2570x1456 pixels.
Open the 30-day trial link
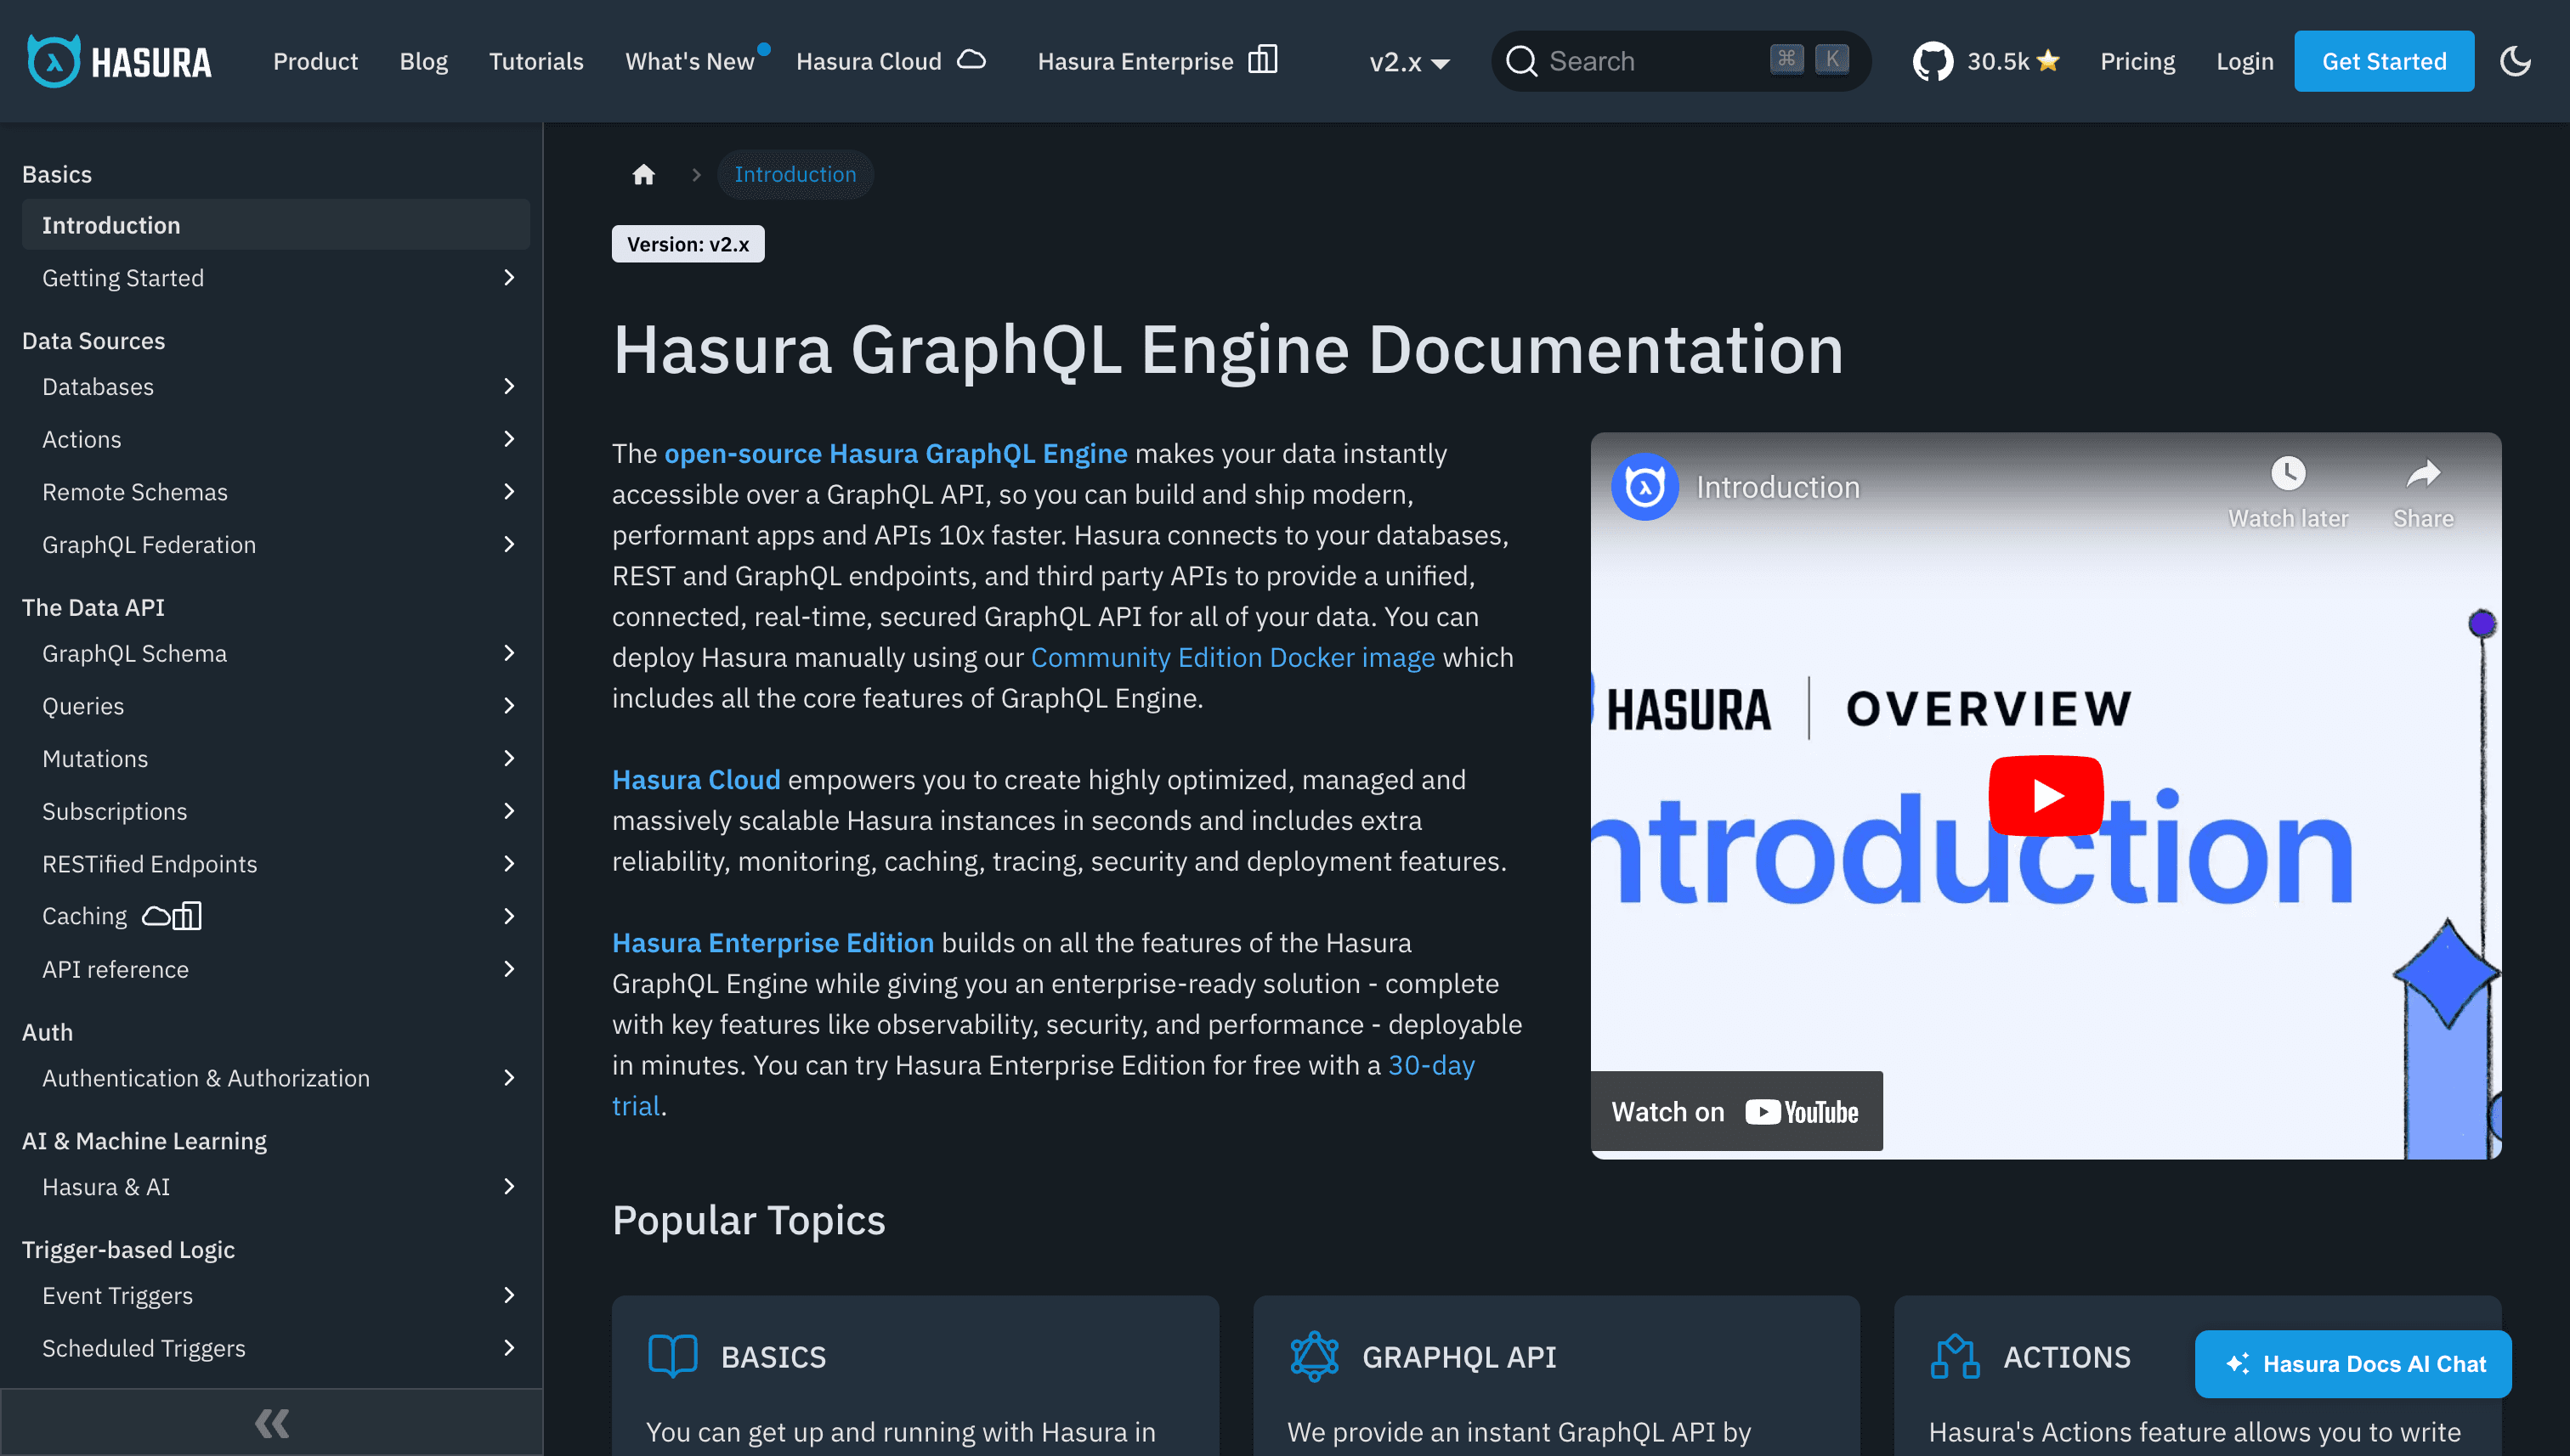1430,1065
